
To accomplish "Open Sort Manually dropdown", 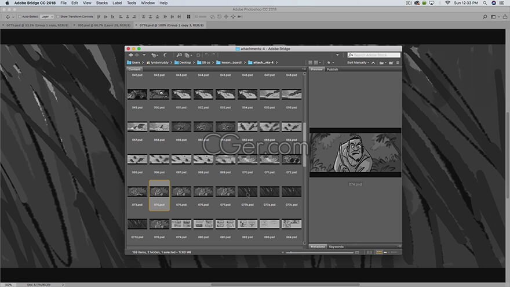I will pos(358,63).
